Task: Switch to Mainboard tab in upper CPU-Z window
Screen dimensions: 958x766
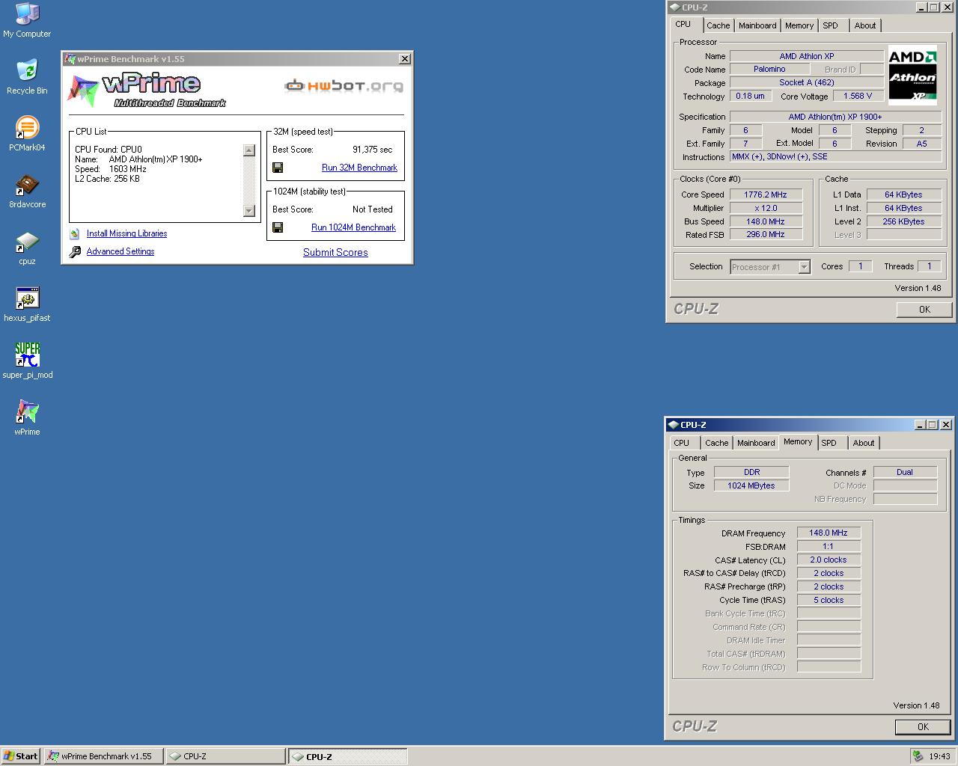Action: coord(757,25)
